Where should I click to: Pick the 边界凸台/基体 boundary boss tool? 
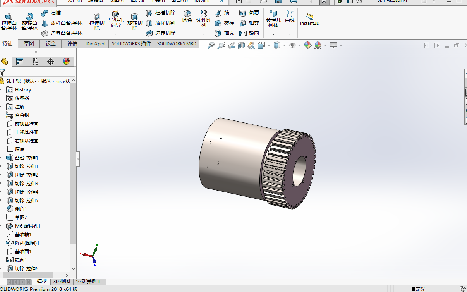tap(62, 33)
